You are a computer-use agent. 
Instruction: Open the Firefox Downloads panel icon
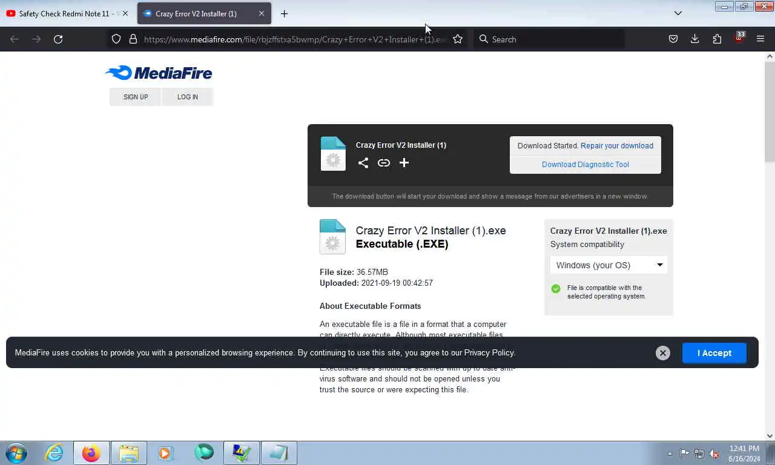(695, 39)
